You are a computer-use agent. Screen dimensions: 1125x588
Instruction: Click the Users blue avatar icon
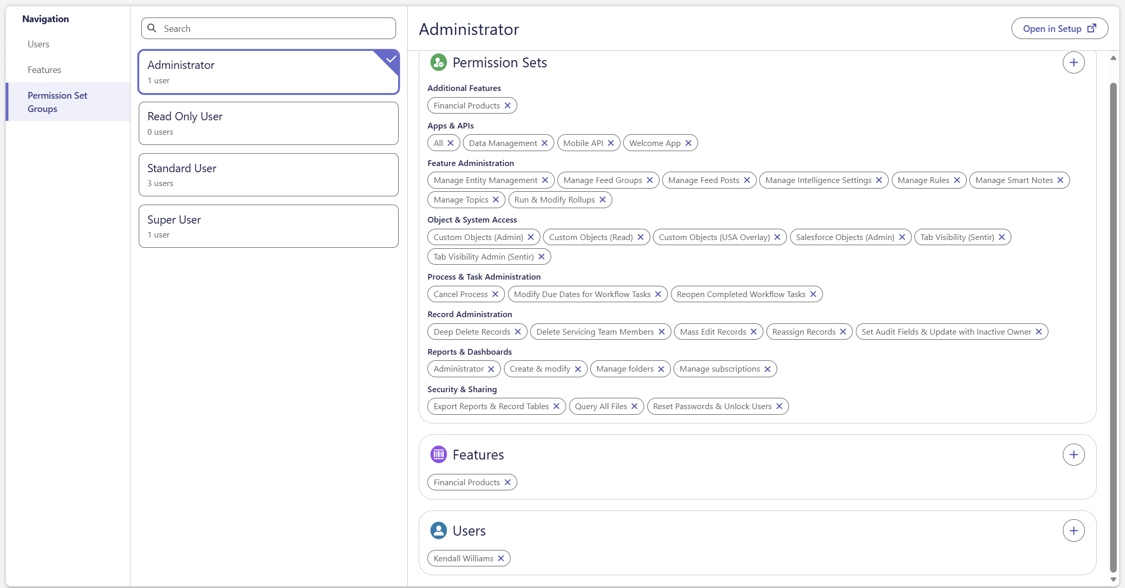[x=438, y=530]
